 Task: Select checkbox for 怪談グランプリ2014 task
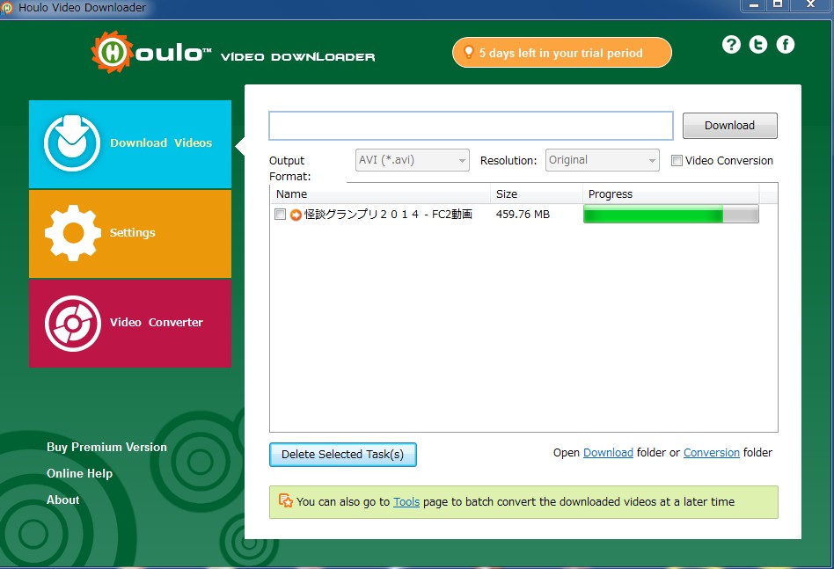[x=280, y=215]
